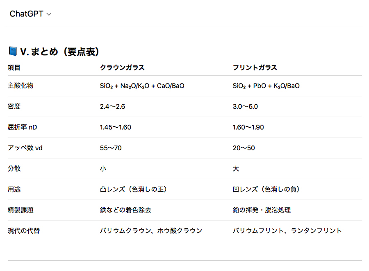
Task: Click the '主酸化物' row label
Action: pyautogui.click(x=20, y=86)
